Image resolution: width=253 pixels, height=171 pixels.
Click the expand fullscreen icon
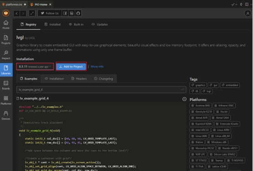[32, 13]
